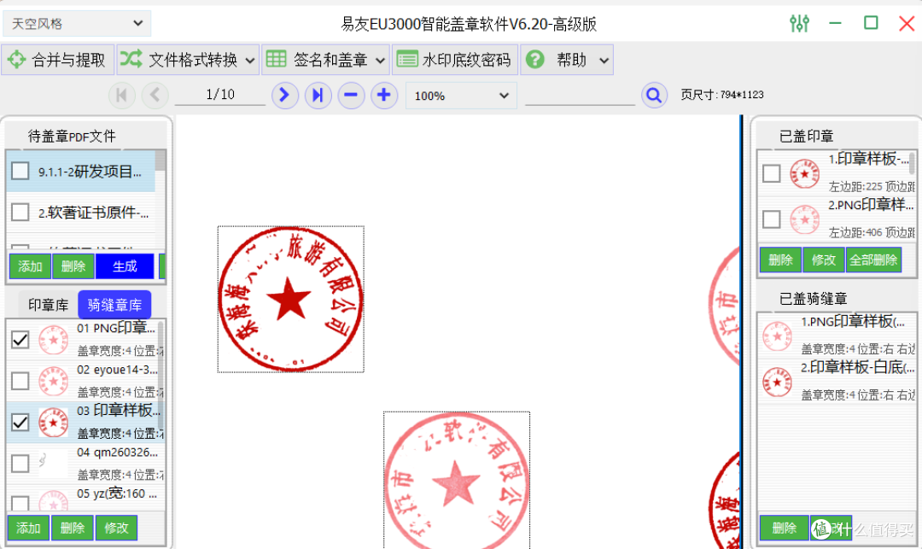Open the 天空风格 theme dropdown
The height and width of the screenshot is (549, 922).
pyautogui.click(x=77, y=24)
